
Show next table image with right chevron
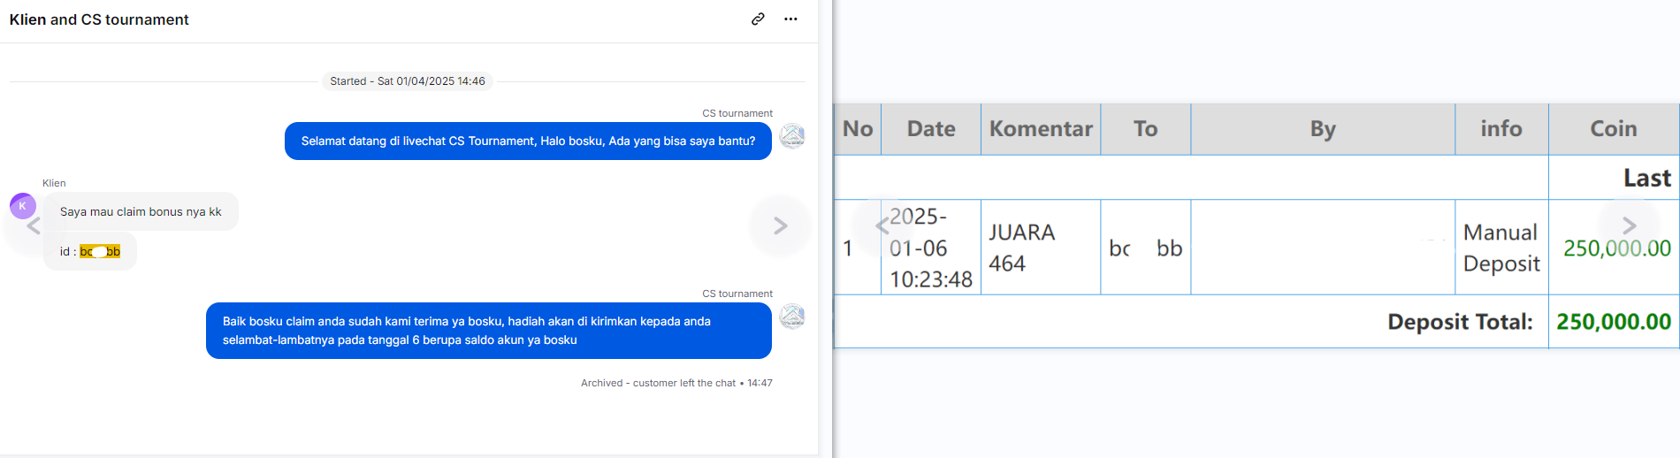1629,225
